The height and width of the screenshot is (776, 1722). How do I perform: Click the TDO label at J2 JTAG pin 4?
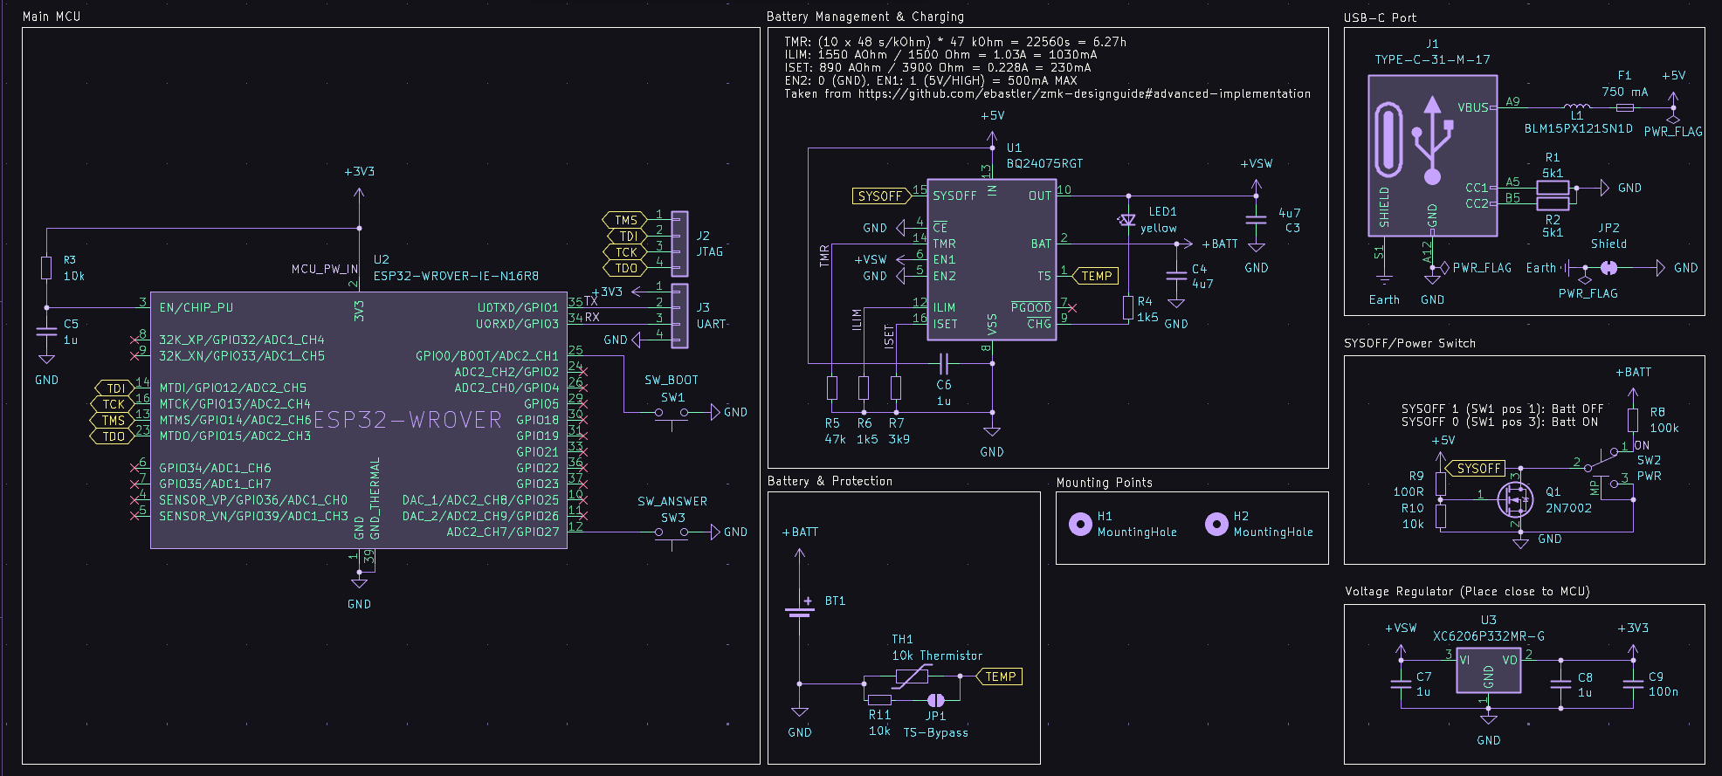(625, 268)
